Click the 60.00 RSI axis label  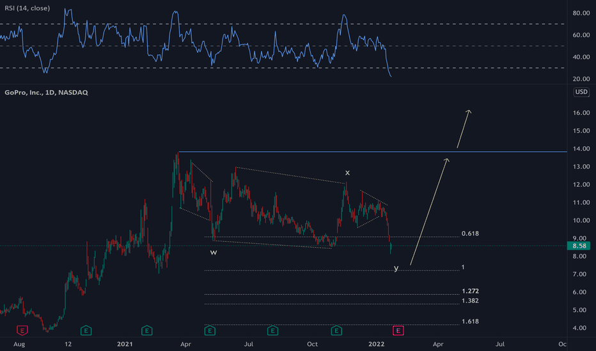click(581, 35)
